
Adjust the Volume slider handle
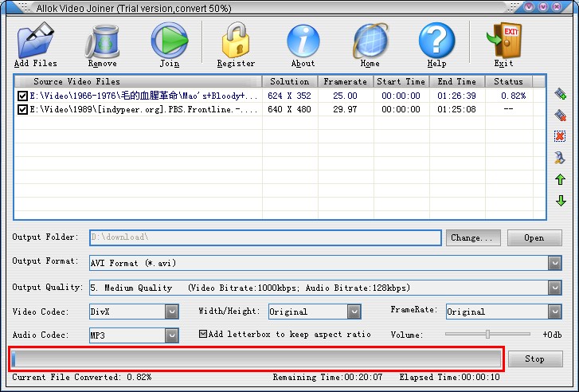tap(487, 334)
